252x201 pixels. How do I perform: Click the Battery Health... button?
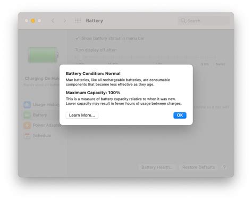click(x=156, y=167)
